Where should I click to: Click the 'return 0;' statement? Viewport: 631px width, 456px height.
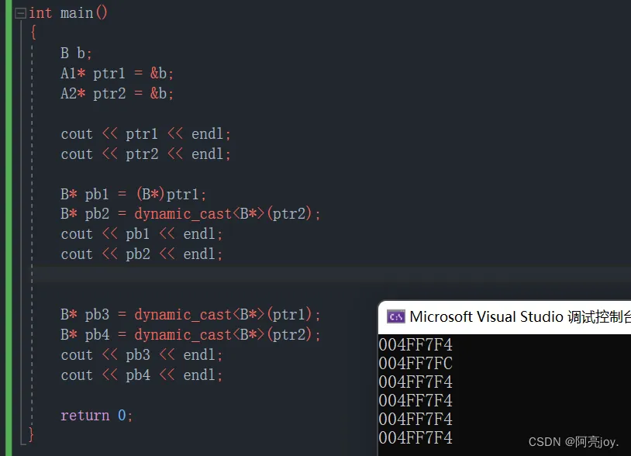coord(97,416)
